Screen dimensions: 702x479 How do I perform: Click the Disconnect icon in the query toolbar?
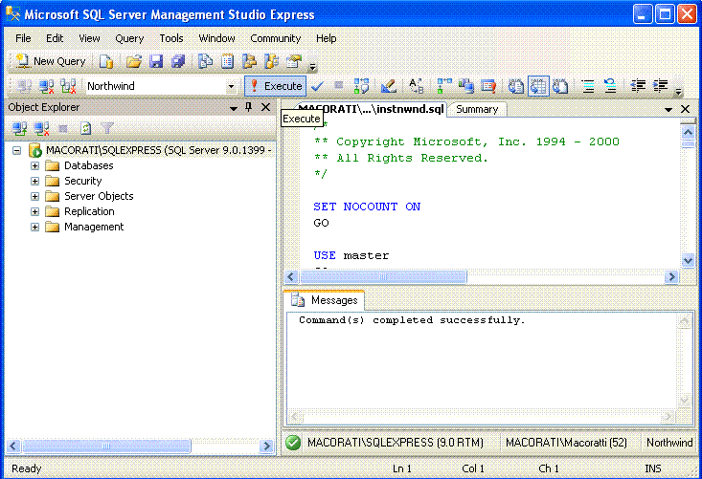(x=46, y=86)
